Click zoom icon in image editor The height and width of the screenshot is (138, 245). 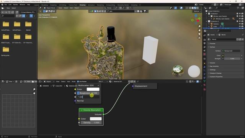click(34, 89)
